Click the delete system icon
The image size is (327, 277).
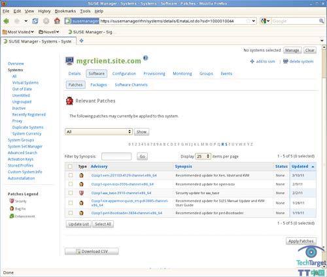coord(286,61)
